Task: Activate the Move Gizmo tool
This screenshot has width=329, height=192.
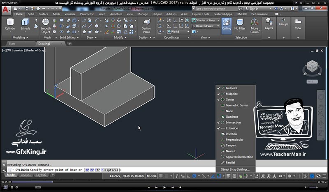Action: click(254, 26)
